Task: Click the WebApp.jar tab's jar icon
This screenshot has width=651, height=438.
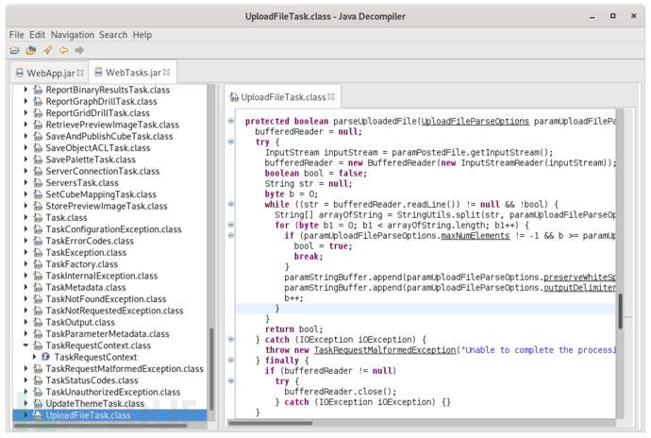Action: [20, 73]
